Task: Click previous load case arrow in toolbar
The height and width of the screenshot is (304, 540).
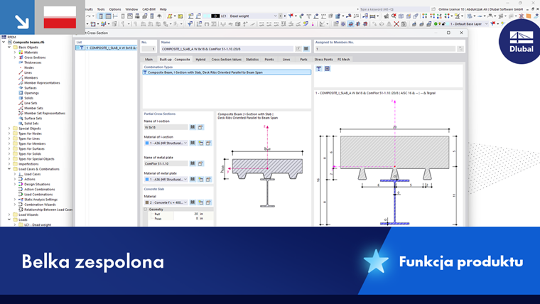Action: click(281, 16)
